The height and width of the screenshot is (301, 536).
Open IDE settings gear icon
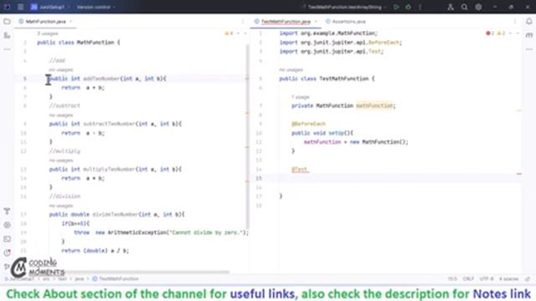[478, 7]
